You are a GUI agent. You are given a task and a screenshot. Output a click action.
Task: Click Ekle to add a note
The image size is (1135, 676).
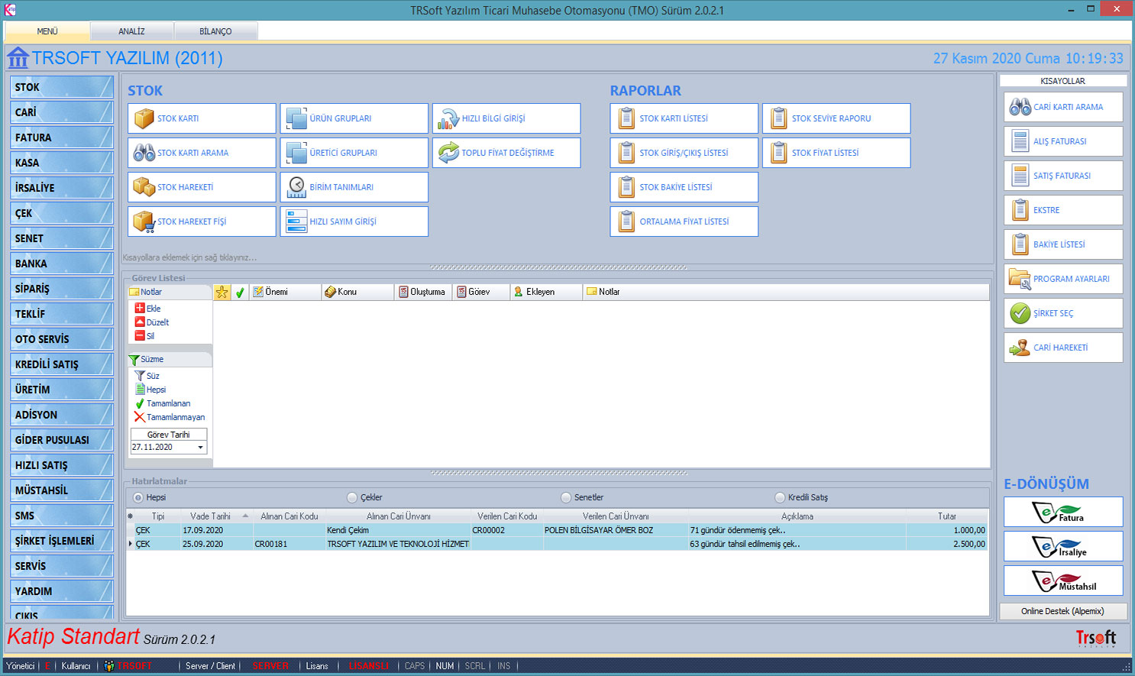pyautogui.click(x=148, y=309)
